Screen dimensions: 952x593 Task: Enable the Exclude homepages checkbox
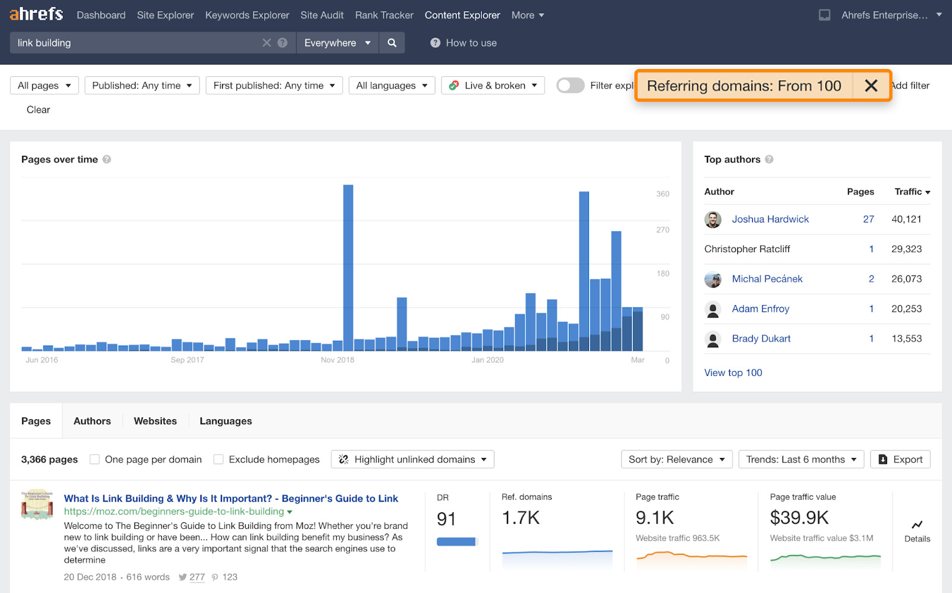(218, 459)
